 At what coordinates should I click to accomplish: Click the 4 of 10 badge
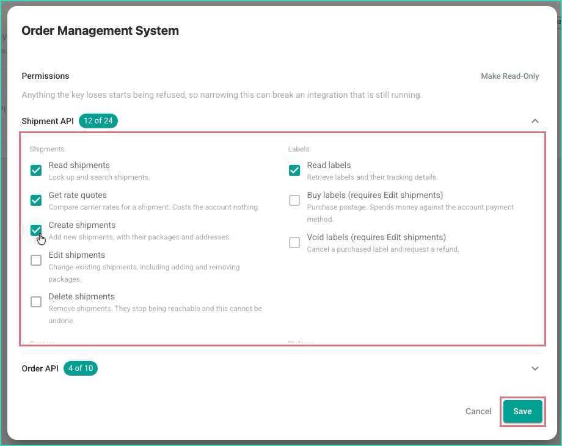pyautogui.click(x=81, y=368)
